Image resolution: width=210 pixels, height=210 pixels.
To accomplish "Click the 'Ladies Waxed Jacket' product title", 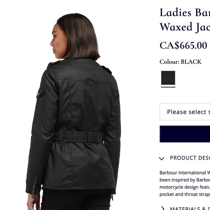I will coord(185,20).
